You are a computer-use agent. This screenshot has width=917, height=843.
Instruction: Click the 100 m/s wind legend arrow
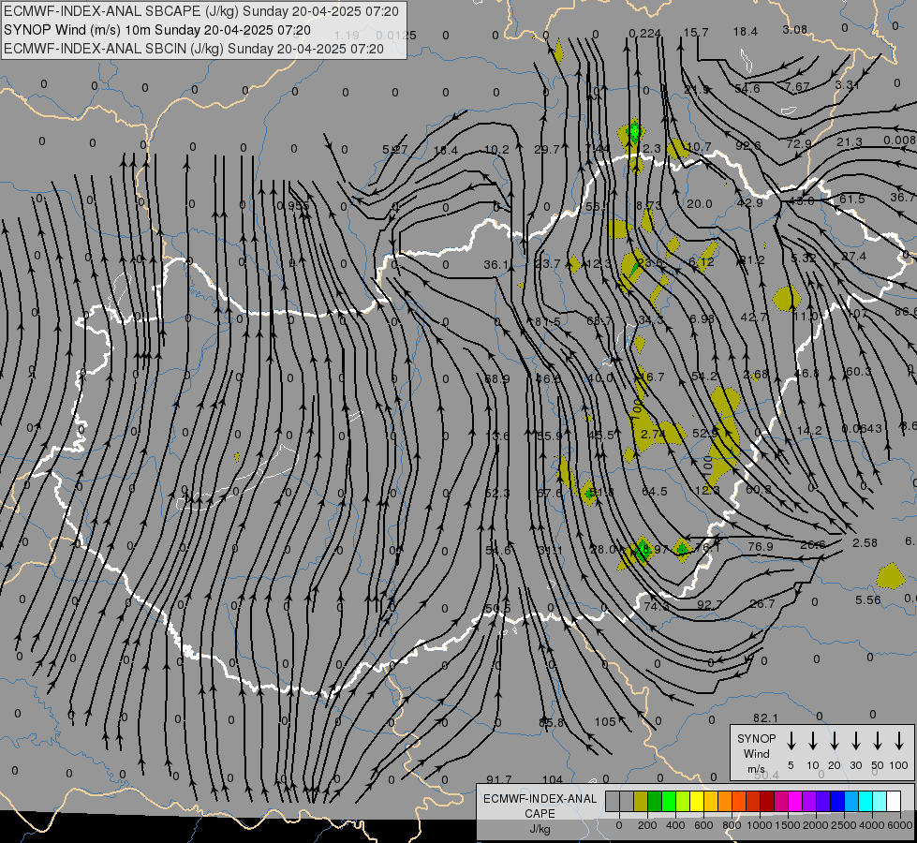(x=899, y=740)
